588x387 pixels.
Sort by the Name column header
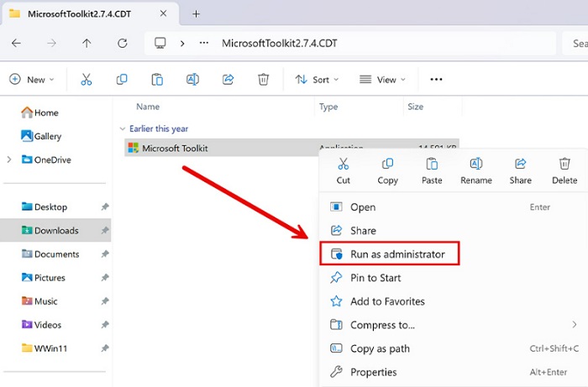(148, 107)
